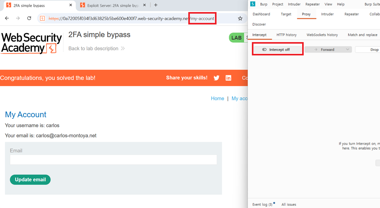Expand the Forward button dropdown arrow

[347, 50]
